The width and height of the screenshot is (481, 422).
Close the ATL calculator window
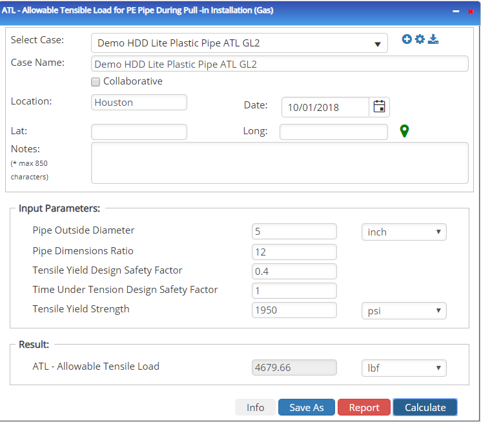(x=471, y=12)
